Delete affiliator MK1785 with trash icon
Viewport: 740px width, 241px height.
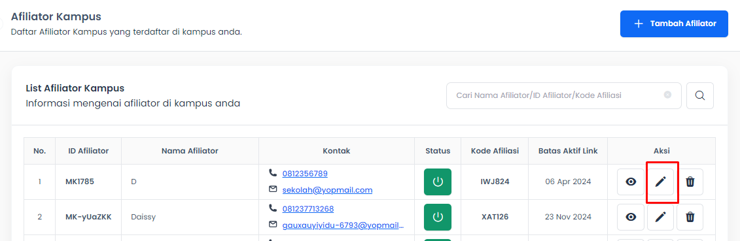690,182
